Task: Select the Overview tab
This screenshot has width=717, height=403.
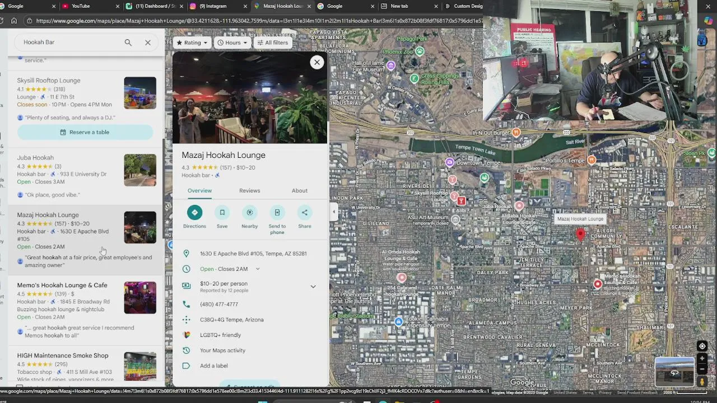Action: 199,191
